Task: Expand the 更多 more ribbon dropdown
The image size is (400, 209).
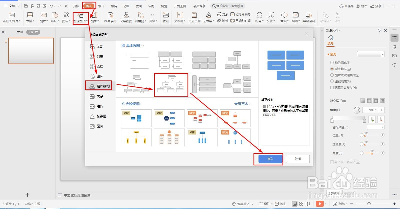Action: click(x=153, y=18)
